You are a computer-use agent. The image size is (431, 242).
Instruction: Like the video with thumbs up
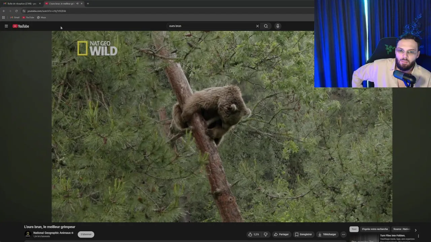coord(254,234)
